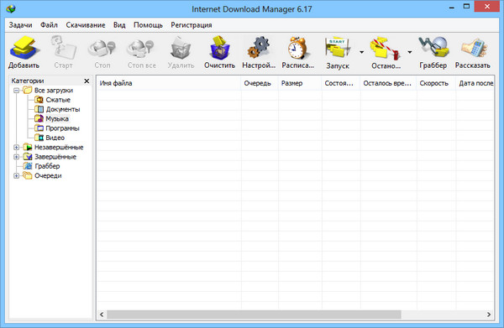Click the Стоп toolbar icon
The height and width of the screenshot is (328, 504).
pyautogui.click(x=102, y=48)
